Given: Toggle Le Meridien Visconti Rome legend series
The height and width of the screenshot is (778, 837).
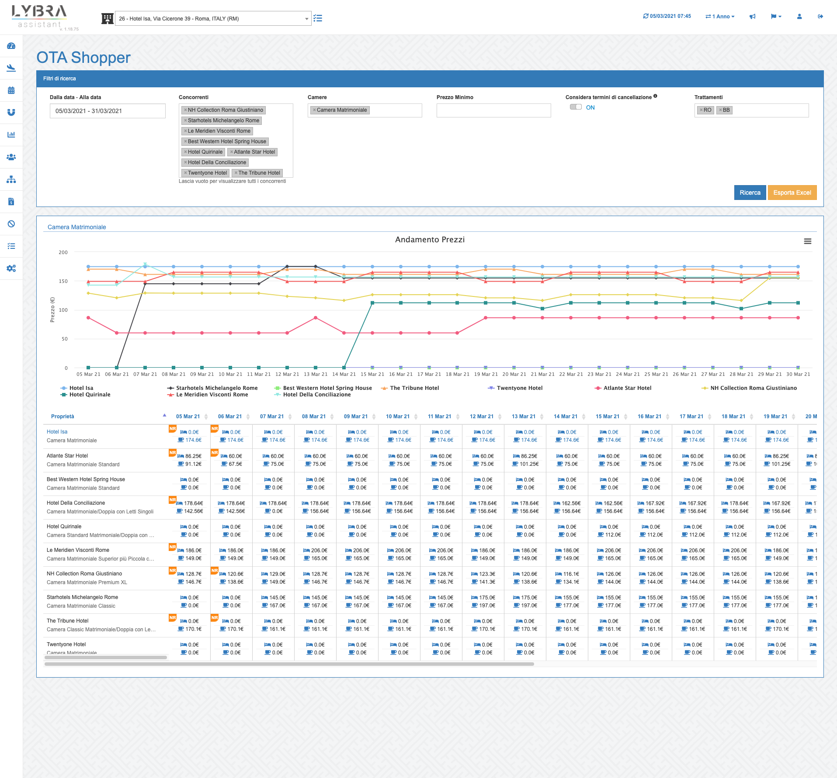Looking at the screenshot, I should point(208,395).
